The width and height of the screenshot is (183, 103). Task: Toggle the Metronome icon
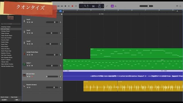[x=116, y=6]
